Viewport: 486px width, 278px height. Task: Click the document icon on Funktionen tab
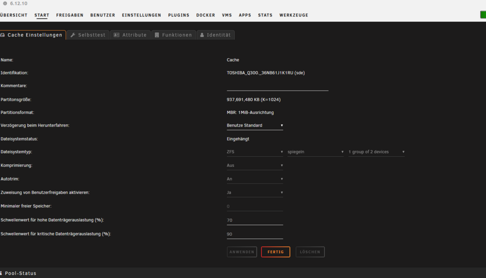[x=157, y=35]
